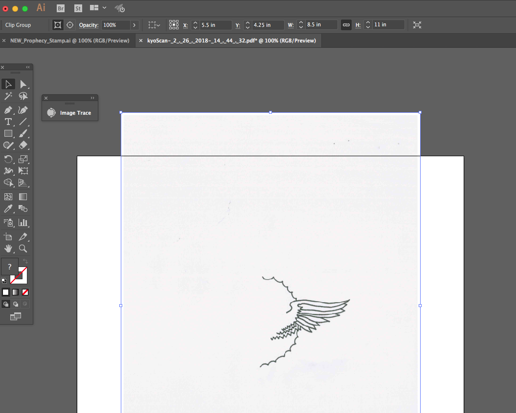This screenshot has width=516, height=413.
Task: Pick the Magic Wand tool
Action: click(x=8, y=96)
